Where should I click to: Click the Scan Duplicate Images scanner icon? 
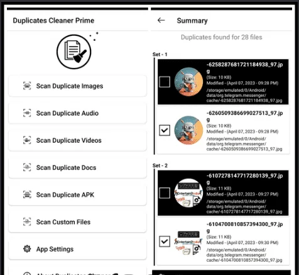click(x=27, y=86)
